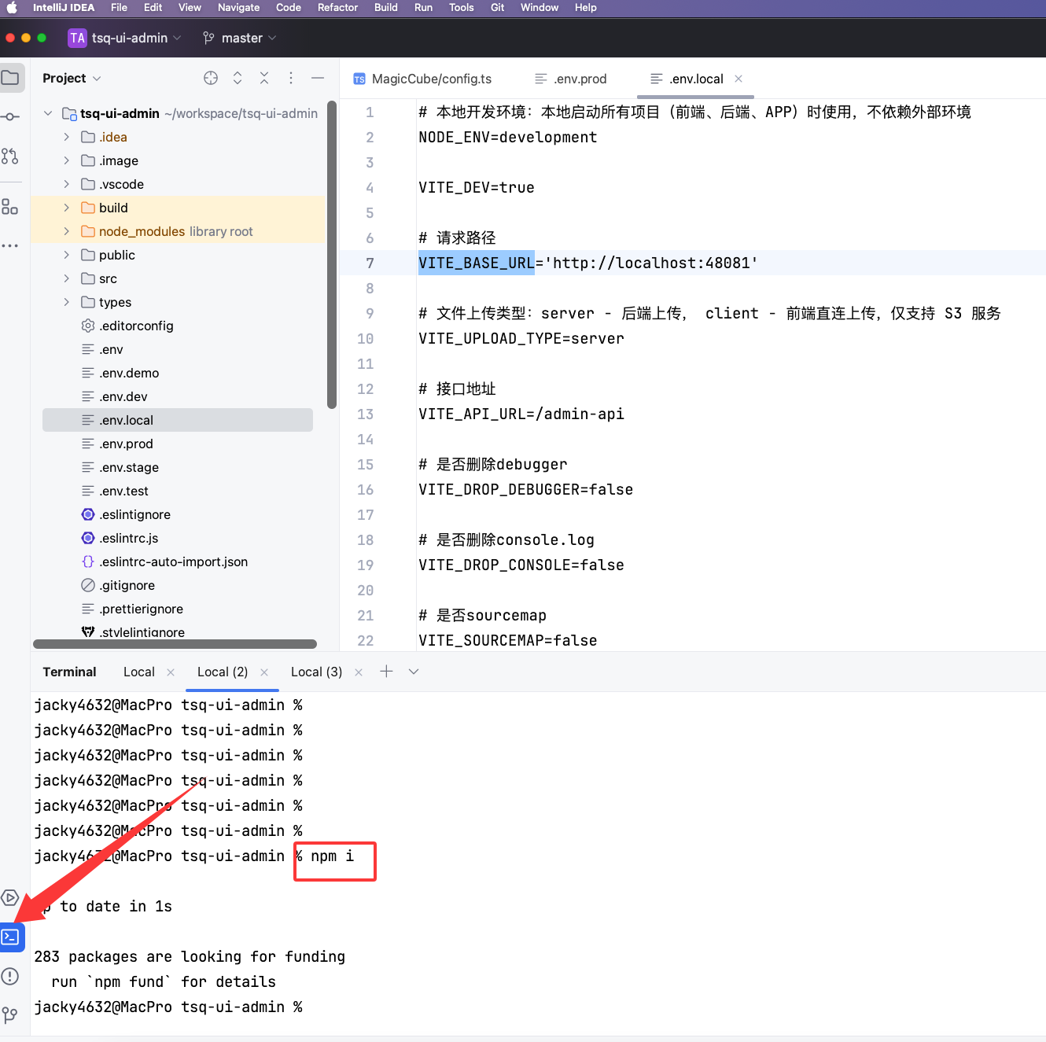Open terminal tab options dropdown arrow
This screenshot has height=1042, width=1046.
pos(414,672)
